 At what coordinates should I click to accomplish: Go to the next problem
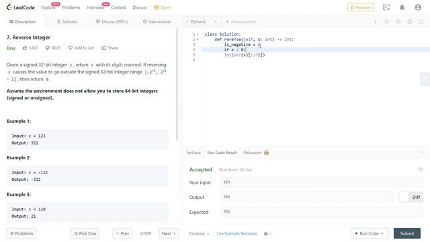tap(169, 233)
